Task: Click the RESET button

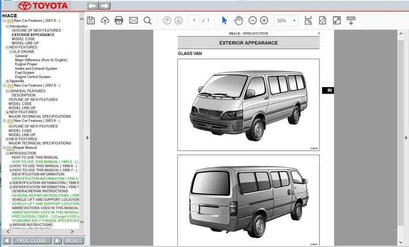Action: (x=73, y=241)
